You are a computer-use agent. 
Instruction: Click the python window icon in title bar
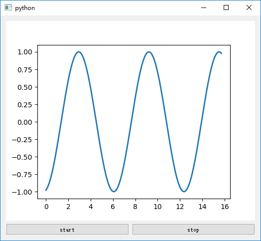coord(8,7)
